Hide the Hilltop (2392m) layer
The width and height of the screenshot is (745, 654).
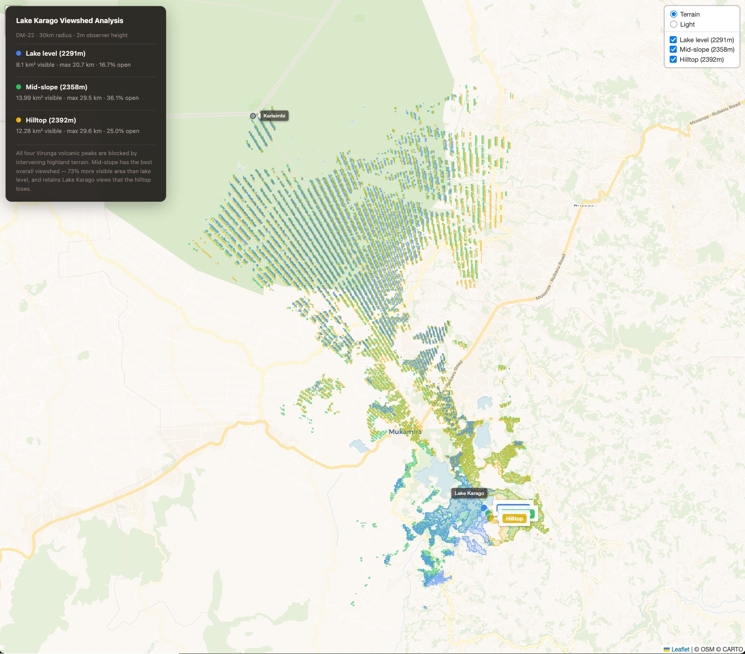673,59
